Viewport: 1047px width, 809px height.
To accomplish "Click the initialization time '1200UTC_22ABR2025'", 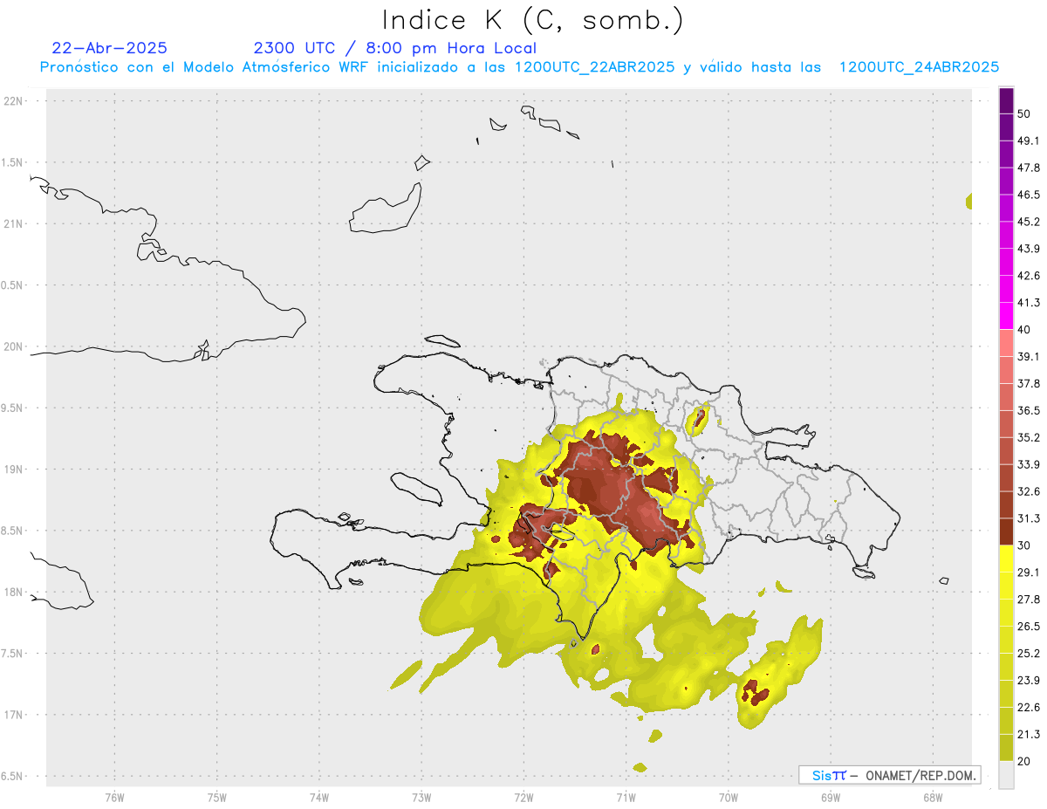I will [x=593, y=67].
